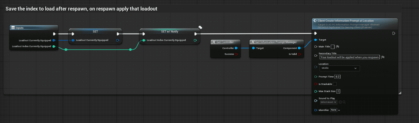Click the Is Stackable input pin
Viewport: 419px width, 123px height.
tap(316, 84)
